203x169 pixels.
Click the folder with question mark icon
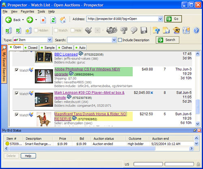coord(156,30)
